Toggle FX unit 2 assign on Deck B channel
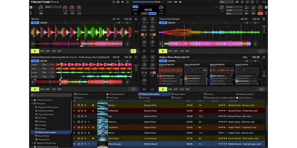Image resolution: width=297 pixels, height=148 pixels. (154, 35)
